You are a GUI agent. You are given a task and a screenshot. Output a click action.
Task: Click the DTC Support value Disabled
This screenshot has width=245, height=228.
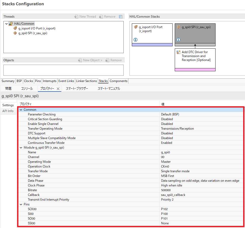click(x=167, y=133)
